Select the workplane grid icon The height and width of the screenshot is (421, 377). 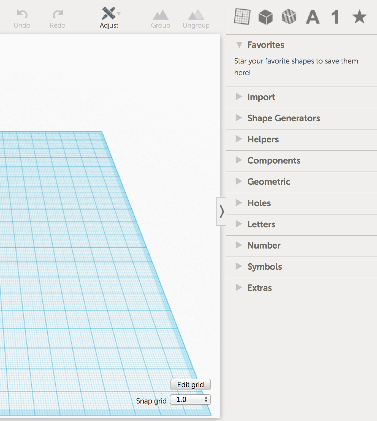(242, 17)
